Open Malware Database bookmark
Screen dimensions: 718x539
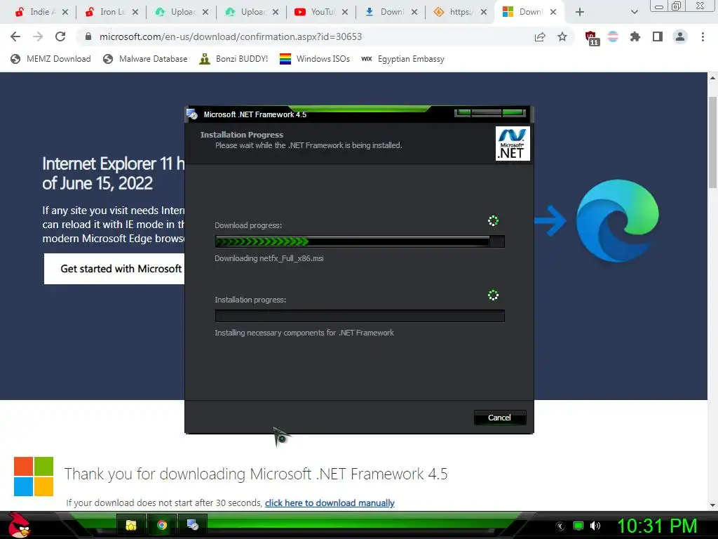[146, 59]
